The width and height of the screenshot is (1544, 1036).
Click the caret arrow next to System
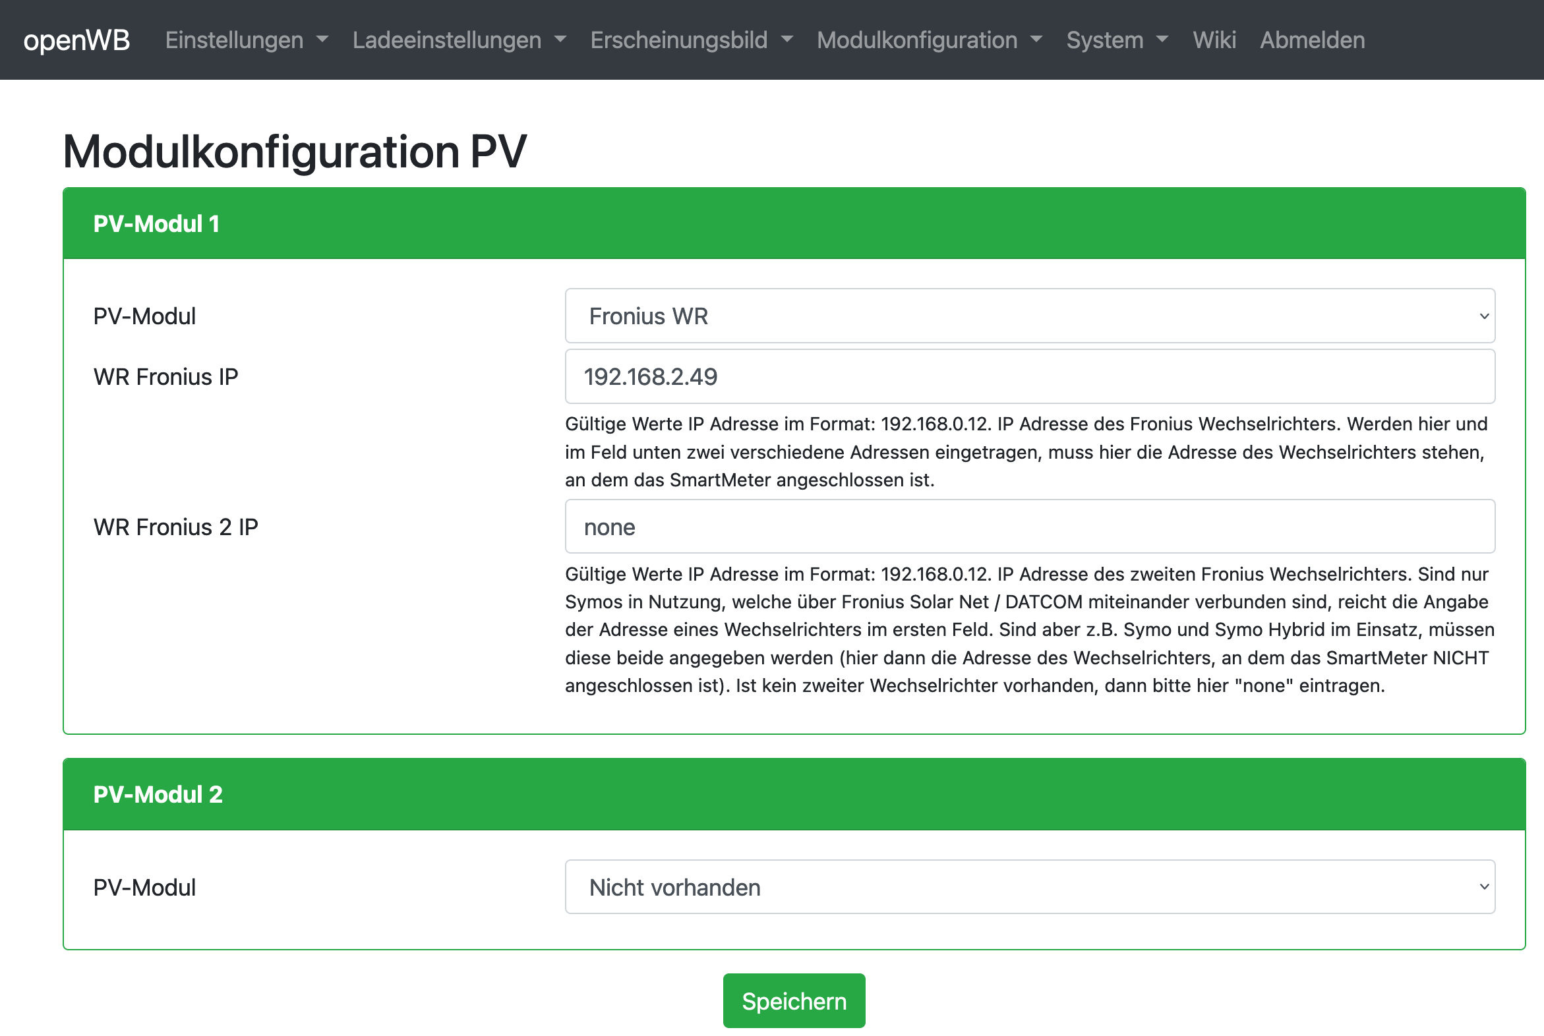[x=1162, y=40]
